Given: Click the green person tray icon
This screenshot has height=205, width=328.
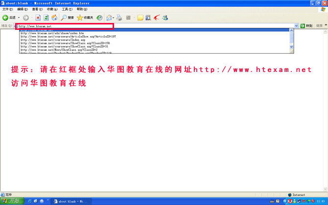Looking at the screenshot, I should 295,201.
